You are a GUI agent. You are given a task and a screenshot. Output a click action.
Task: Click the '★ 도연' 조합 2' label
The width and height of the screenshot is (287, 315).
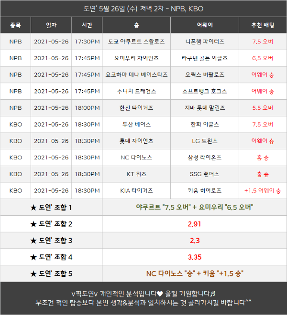(51, 224)
